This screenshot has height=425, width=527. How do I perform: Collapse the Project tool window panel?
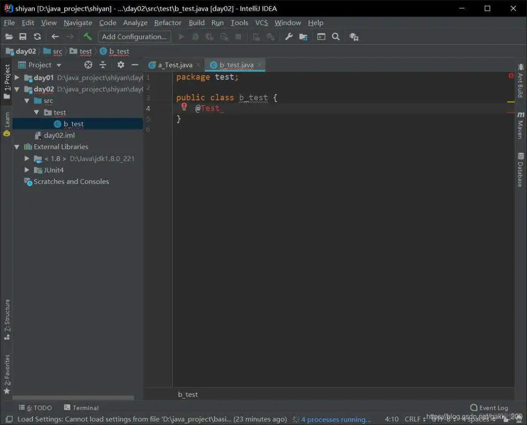[134, 65]
